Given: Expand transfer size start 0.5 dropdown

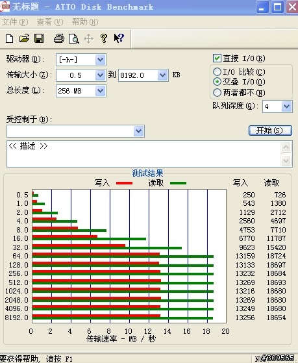Looking at the screenshot, I should click(x=101, y=75).
